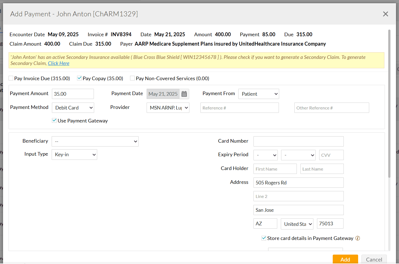This screenshot has height=264, width=399.
Task: Disable Use Payment Gateway
Action: [54, 120]
